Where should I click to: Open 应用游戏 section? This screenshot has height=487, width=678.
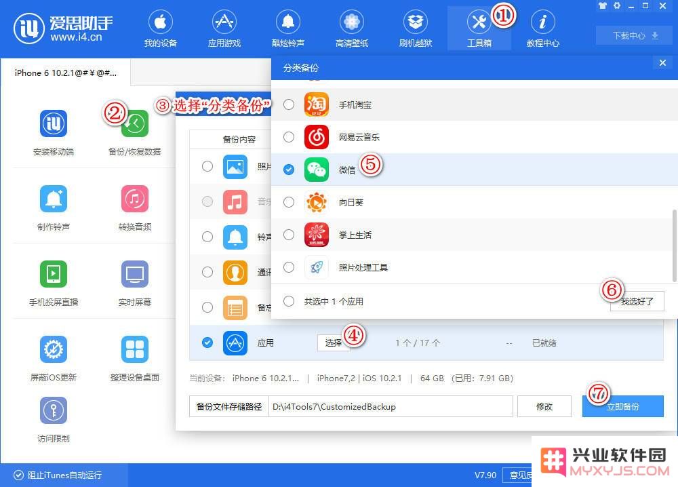tap(224, 28)
